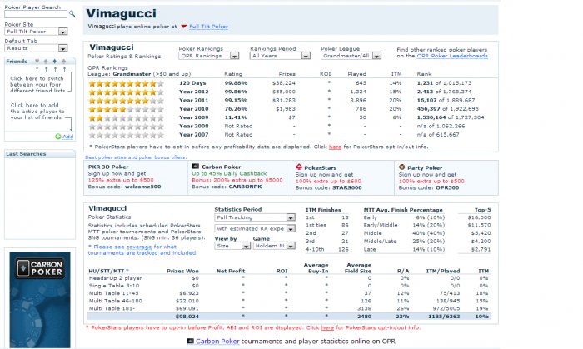Click the 'Rank' column header
583x349 pixels.
coord(424,74)
